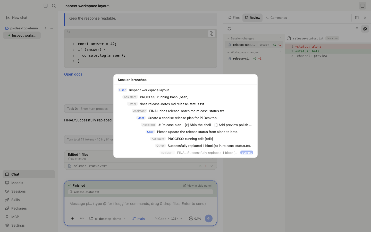Open pi-desktop-demo project more options menu
The image size is (371, 232).
point(51,28)
